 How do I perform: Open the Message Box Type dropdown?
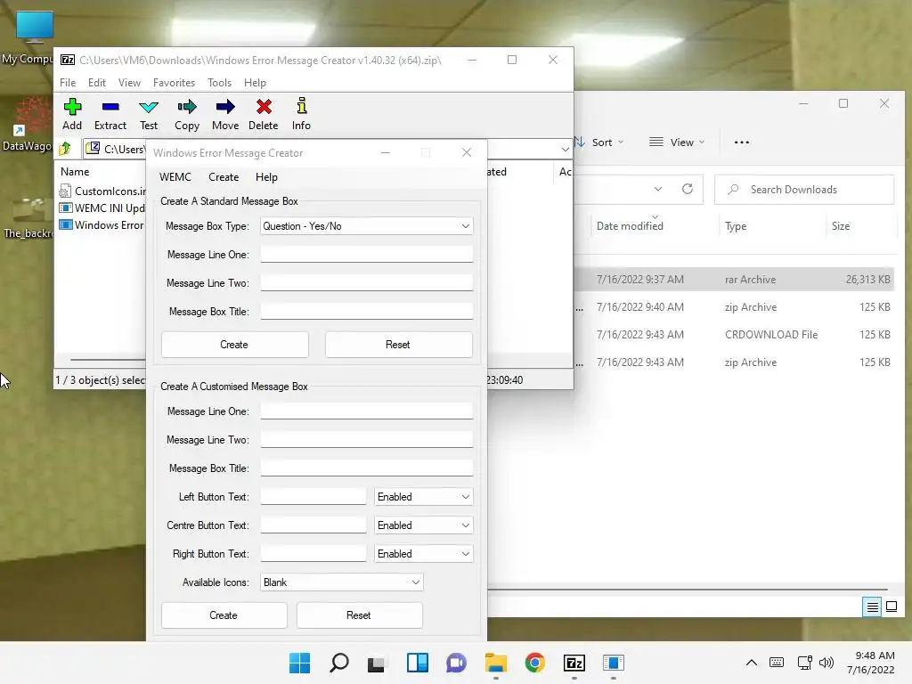[x=366, y=225]
